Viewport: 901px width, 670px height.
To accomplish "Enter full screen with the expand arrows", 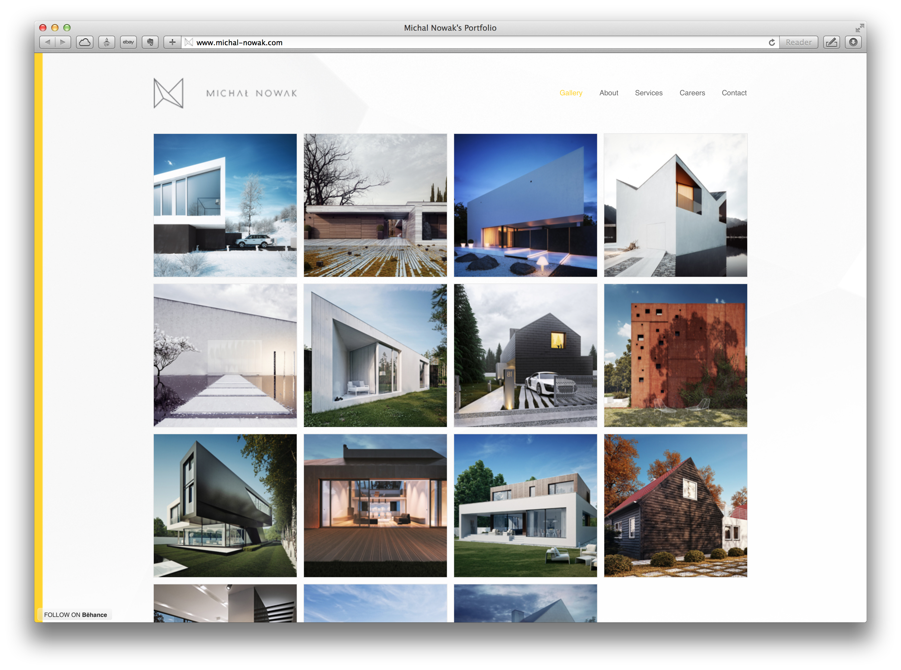I will [859, 28].
